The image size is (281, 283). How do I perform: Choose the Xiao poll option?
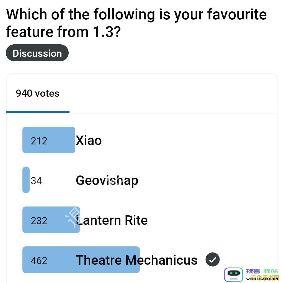pyautogui.click(x=89, y=140)
